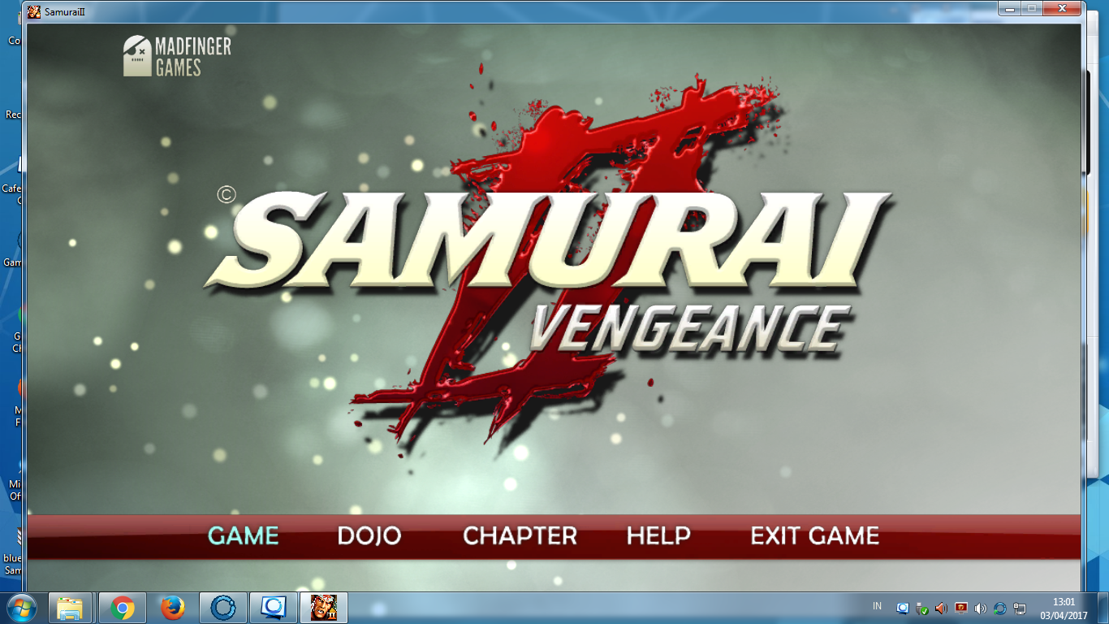Open the Safely Remove Hardware tray icon
Image resolution: width=1109 pixels, height=624 pixels.
point(921,607)
